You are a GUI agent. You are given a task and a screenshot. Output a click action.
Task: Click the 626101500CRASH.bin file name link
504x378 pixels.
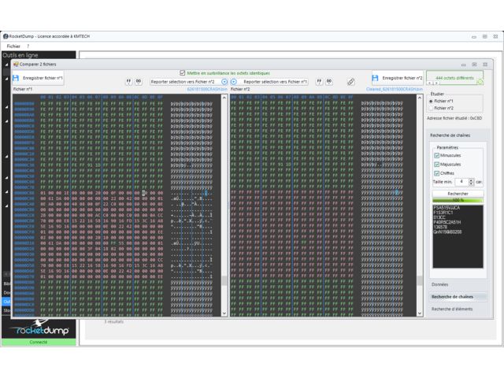click(207, 89)
